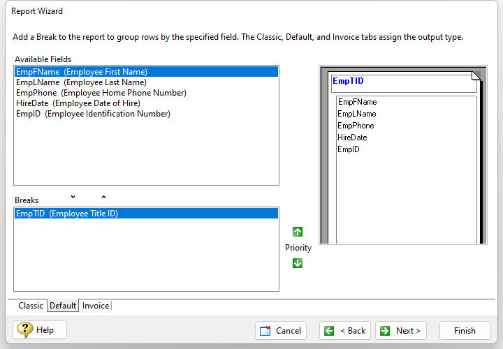
Task: Click the folded page corner in preview
Action: 476,75
